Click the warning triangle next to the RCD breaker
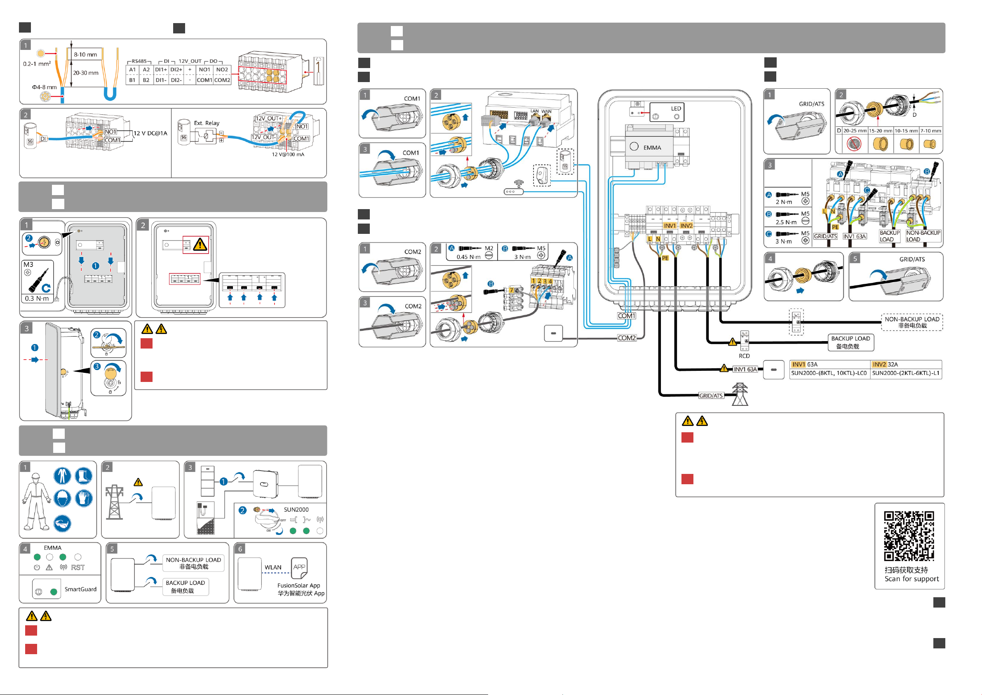 [x=732, y=342]
